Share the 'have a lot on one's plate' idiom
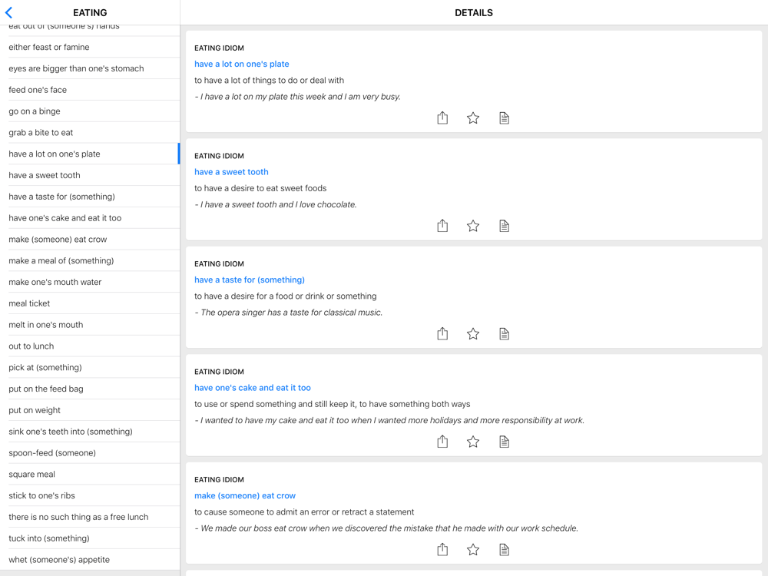Image resolution: width=768 pixels, height=576 pixels. coord(442,118)
